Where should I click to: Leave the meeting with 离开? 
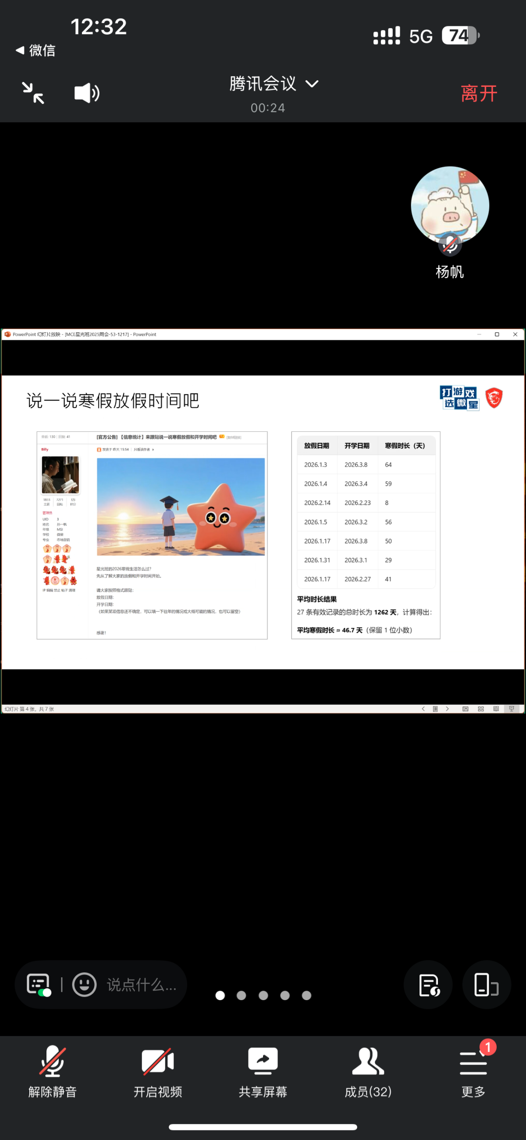(479, 93)
